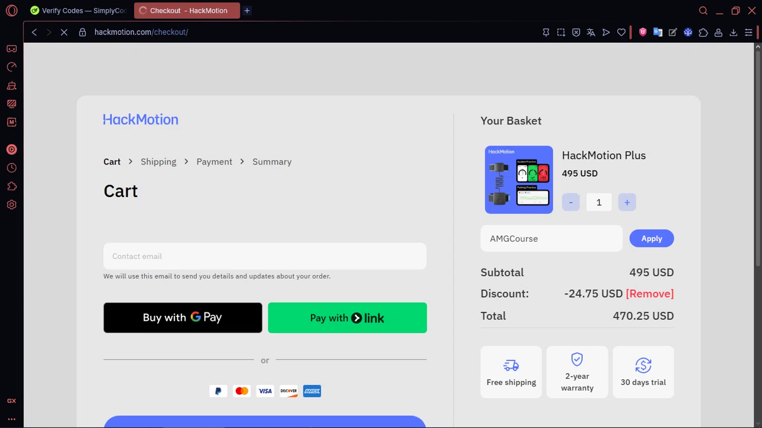Click the send/flow arrow icon
The image size is (762, 428).
coord(606,32)
